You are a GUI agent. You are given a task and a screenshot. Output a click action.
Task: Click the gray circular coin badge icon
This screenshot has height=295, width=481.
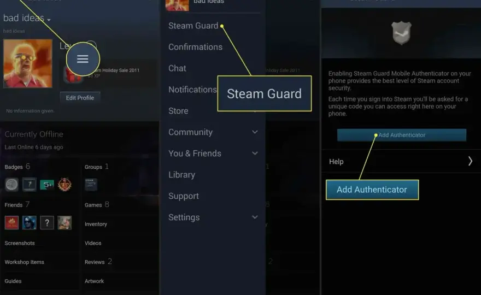[11, 185]
